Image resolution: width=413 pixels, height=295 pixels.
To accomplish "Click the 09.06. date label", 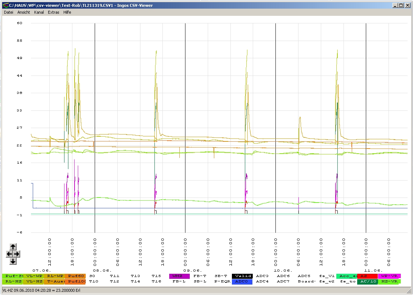I will (x=193, y=271).
